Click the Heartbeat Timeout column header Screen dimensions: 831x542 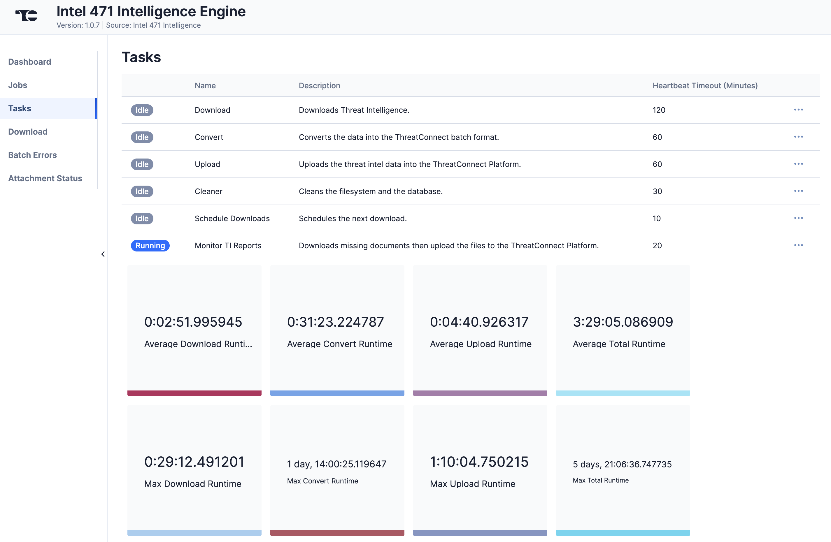705,85
